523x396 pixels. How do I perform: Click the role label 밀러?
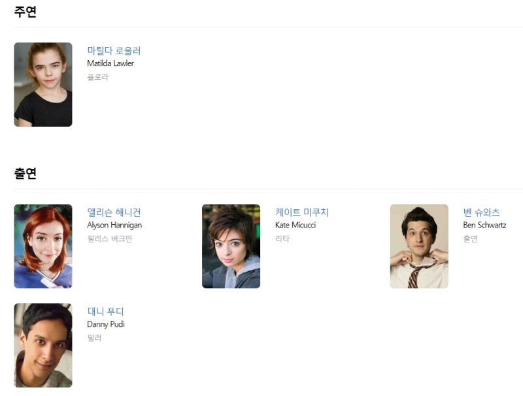tap(94, 338)
